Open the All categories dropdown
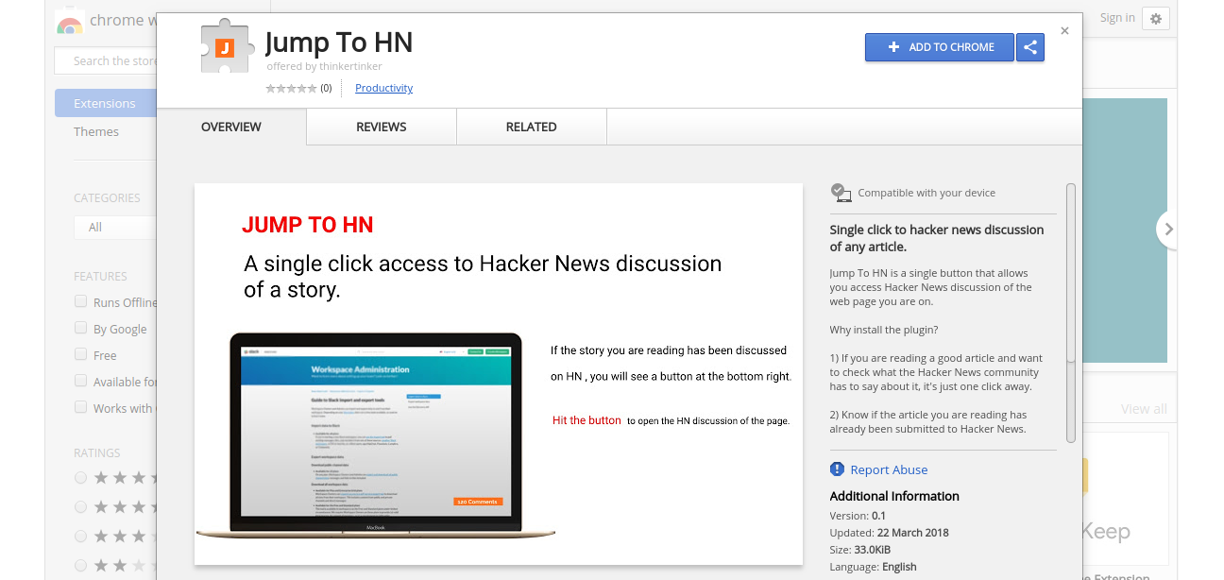The height and width of the screenshot is (580, 1224). pos(115,227)
